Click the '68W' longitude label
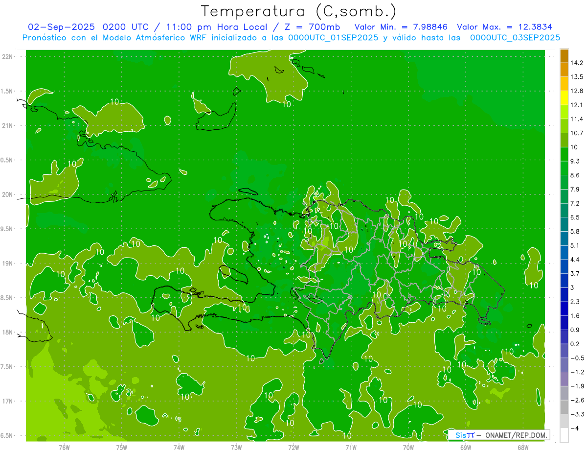This screenshot has height=454, width=587. 523,447
